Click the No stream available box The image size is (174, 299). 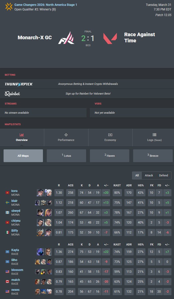tap(43, 113)
